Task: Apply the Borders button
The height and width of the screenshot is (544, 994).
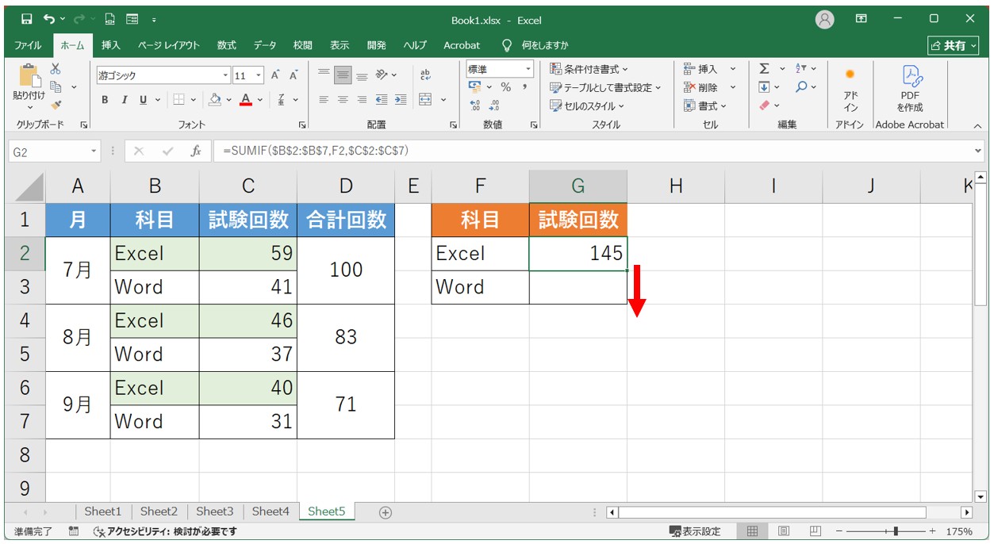Action: click(178, 100)
